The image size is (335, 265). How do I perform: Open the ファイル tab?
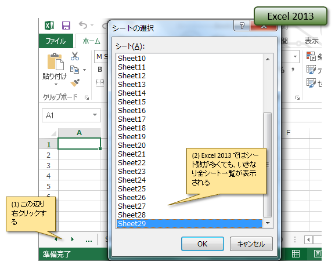click(x=56, y=41)
